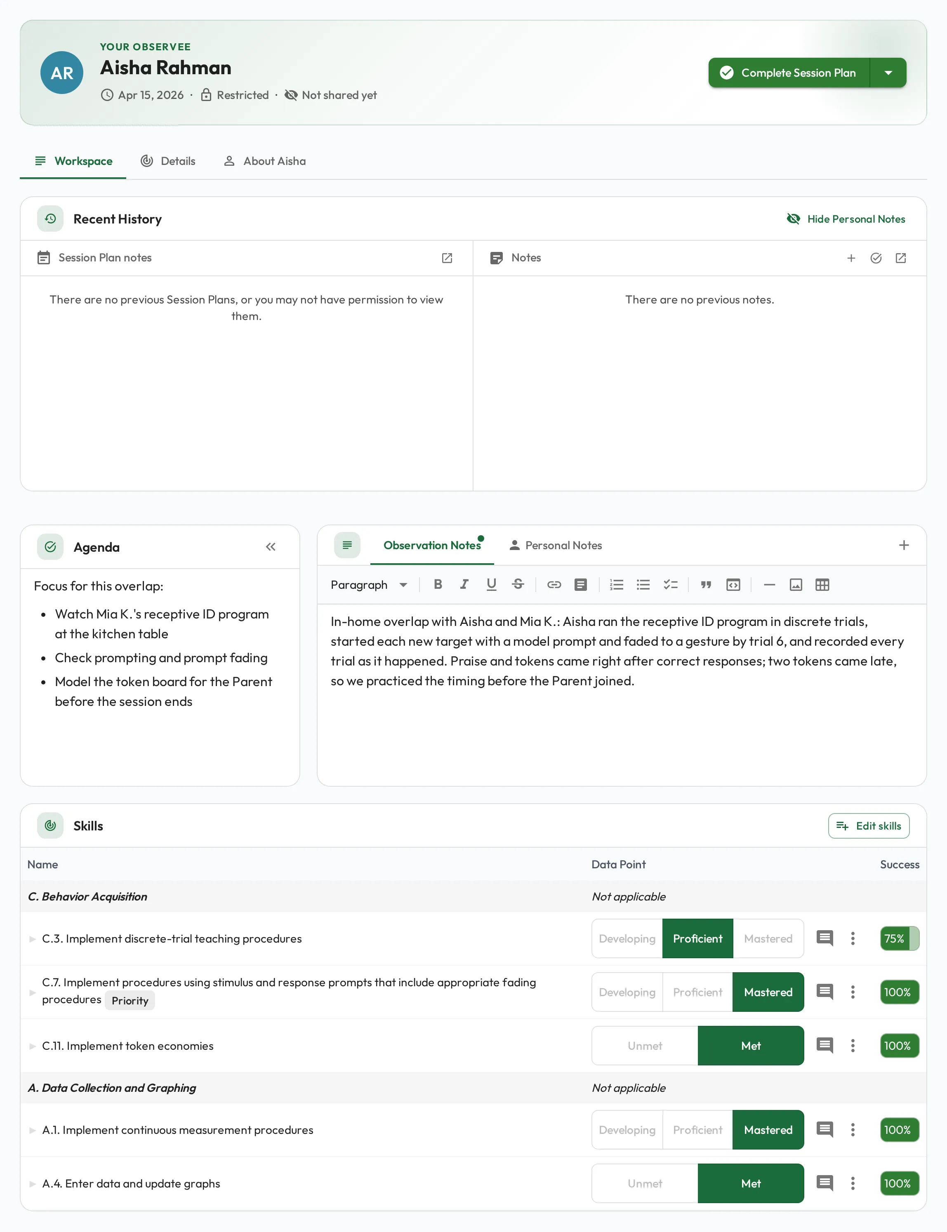Insert numbered list in editor
947x1232 pixels.
click(x=617, y=584)
